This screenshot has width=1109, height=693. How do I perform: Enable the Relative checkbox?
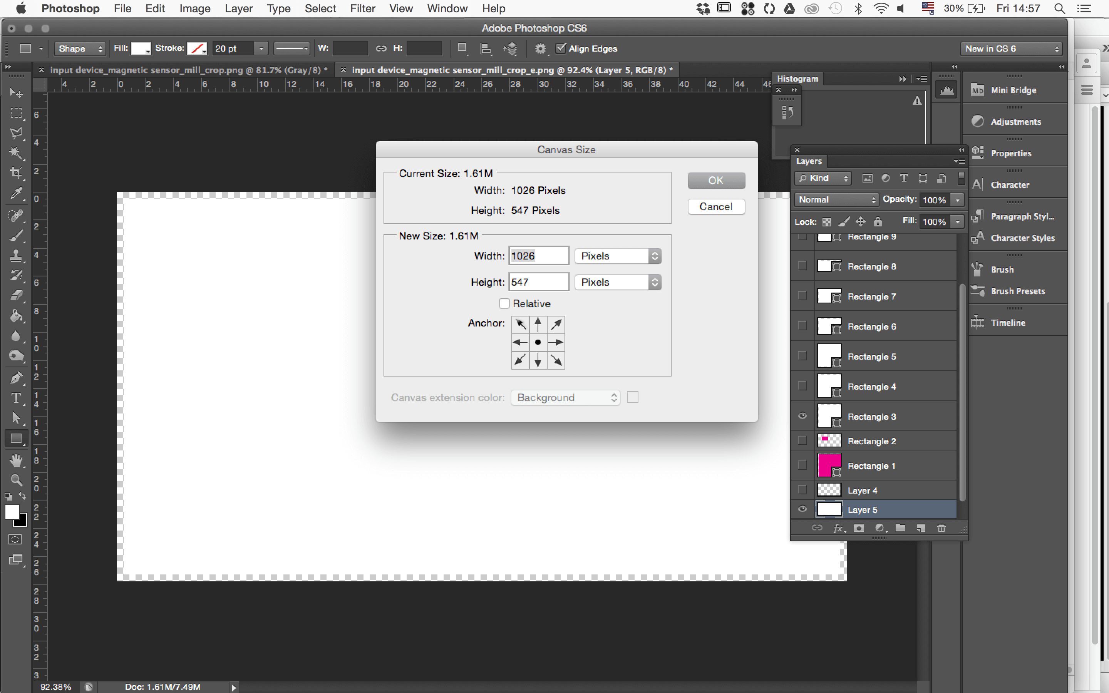point(504,303)
